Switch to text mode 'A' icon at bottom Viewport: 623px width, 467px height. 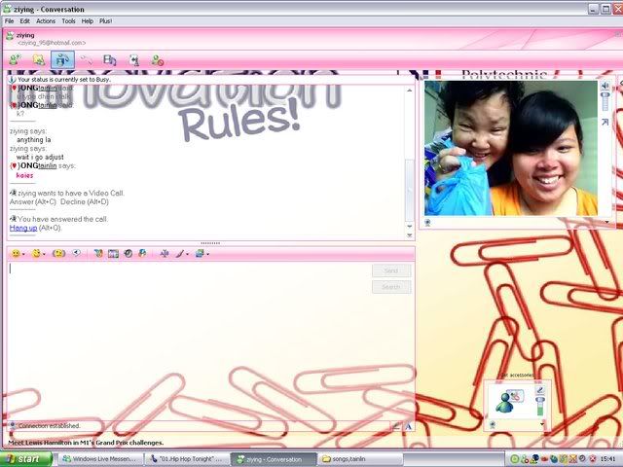[x=409, y=426]
